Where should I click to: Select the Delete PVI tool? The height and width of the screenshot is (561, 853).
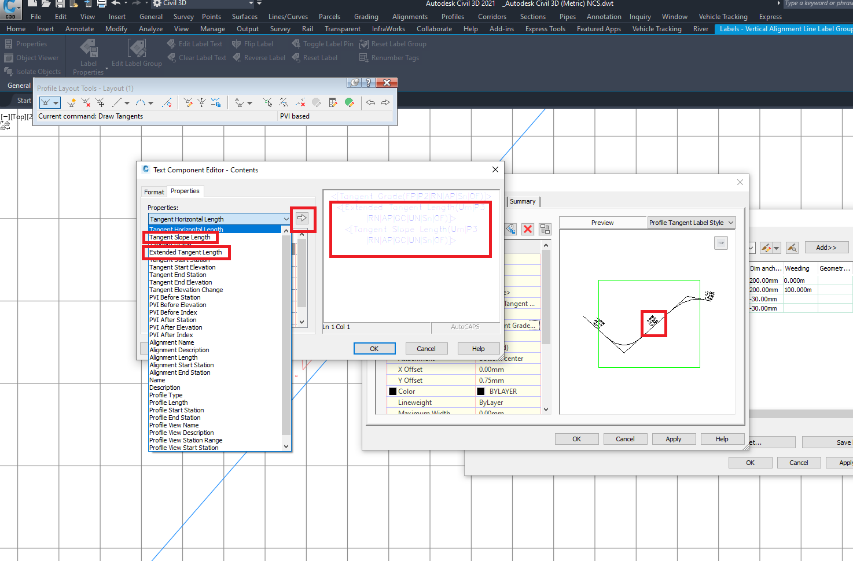[x=86, y=102]
